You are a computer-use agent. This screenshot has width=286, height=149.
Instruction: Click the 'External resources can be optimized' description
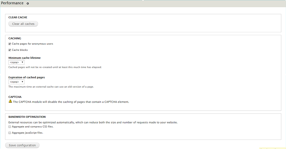[93, 122]
